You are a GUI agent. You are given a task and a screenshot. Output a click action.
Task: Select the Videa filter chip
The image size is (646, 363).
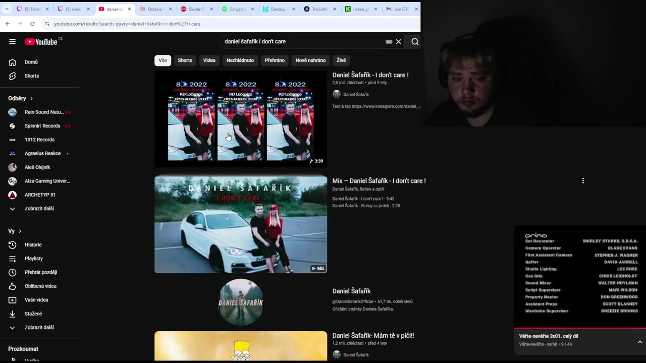coord(209,60)
